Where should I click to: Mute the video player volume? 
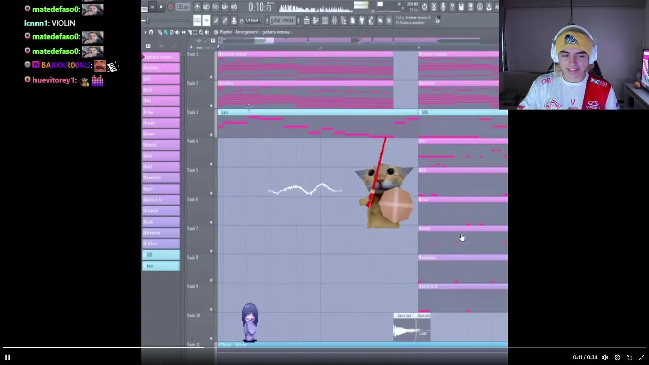[x=605, y=357]
